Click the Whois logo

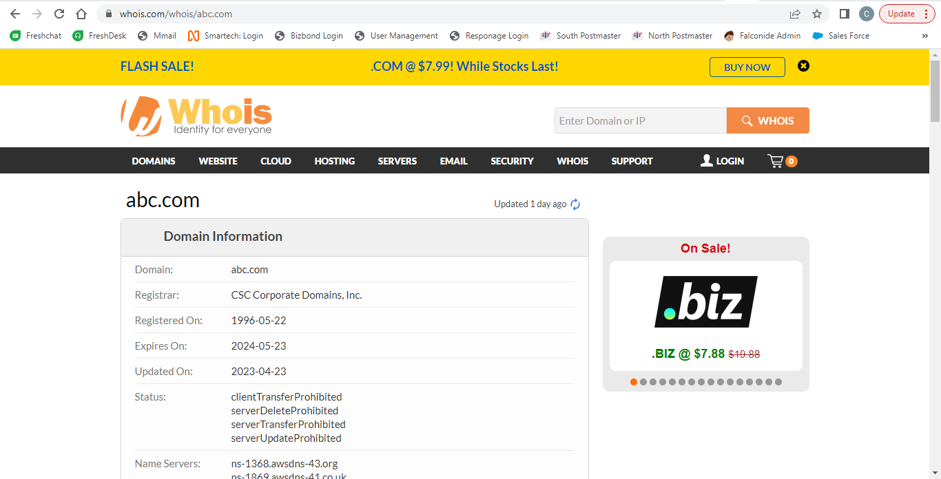196,116
